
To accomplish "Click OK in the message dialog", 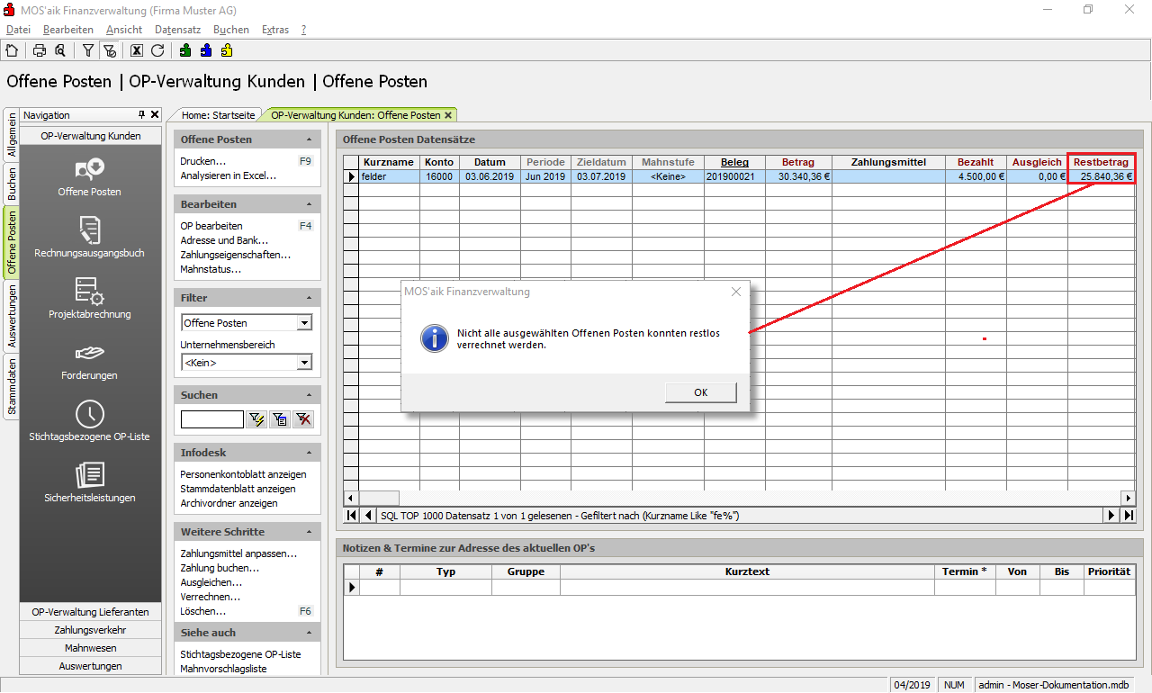I will (700, 392).
